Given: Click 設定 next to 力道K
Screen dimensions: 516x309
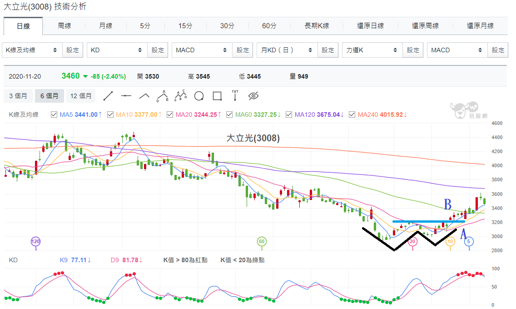Looking at the screenshot, I should pyautogui.click(x=413, y=50).
